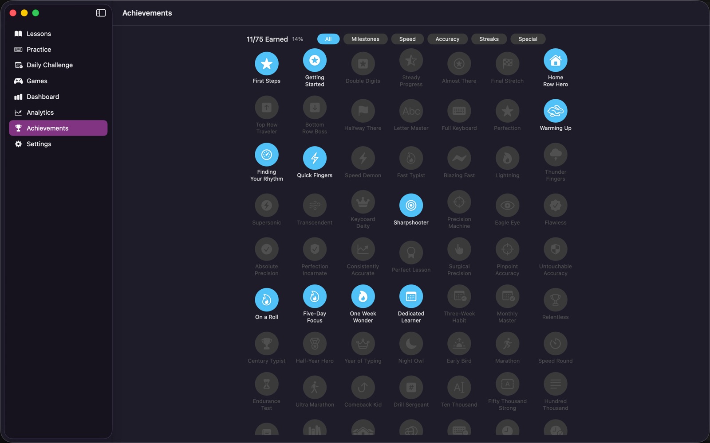
Task: Select the Finding Your Rhythm badge
Action: pos(266,155)
